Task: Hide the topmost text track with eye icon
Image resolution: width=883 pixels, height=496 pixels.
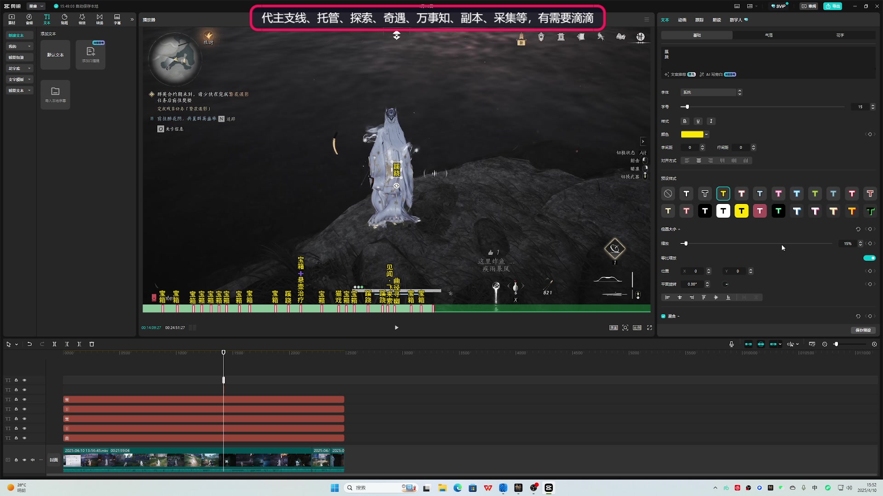Action: coord(24,380)
